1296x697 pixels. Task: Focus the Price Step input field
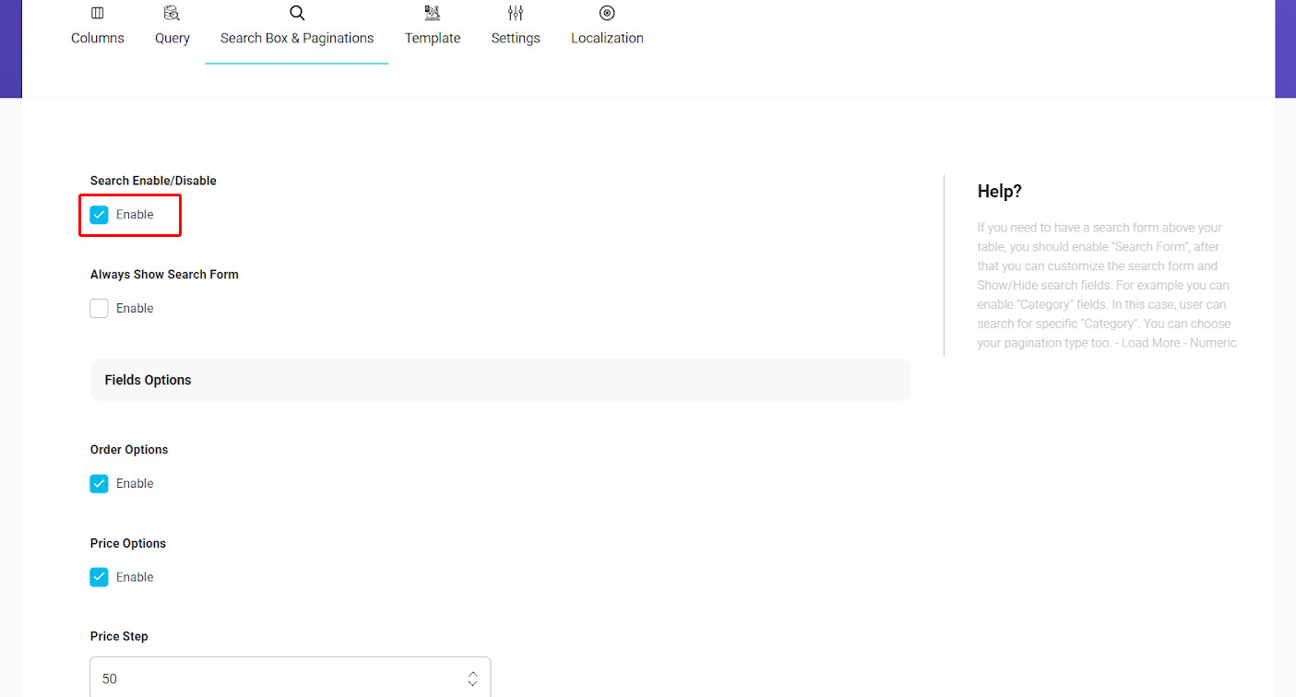tap(277, 679)
